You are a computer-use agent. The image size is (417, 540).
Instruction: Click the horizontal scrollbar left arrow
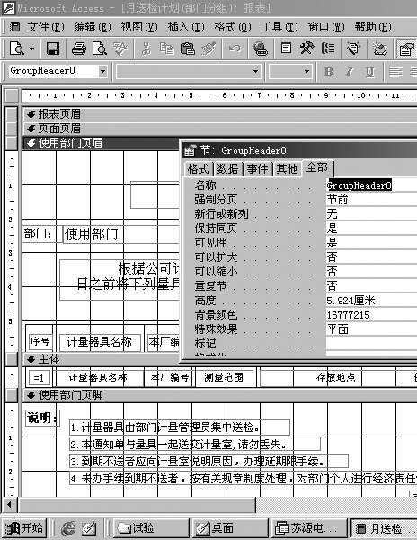[x=10, y=505]
